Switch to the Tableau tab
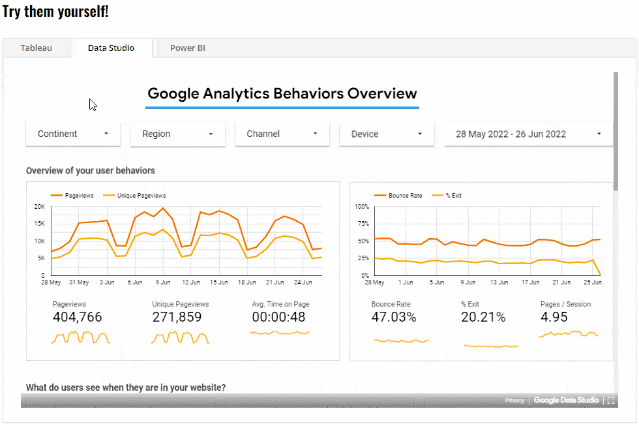 pos(37,48)
